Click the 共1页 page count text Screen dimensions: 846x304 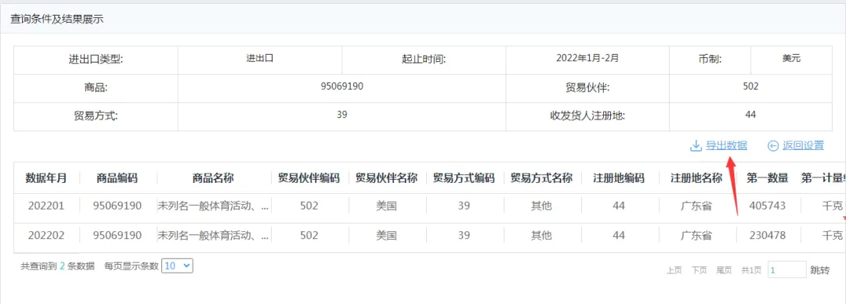[751, 270]
